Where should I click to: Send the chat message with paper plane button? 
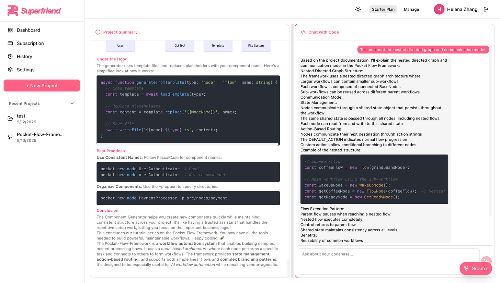coord(486,261)
